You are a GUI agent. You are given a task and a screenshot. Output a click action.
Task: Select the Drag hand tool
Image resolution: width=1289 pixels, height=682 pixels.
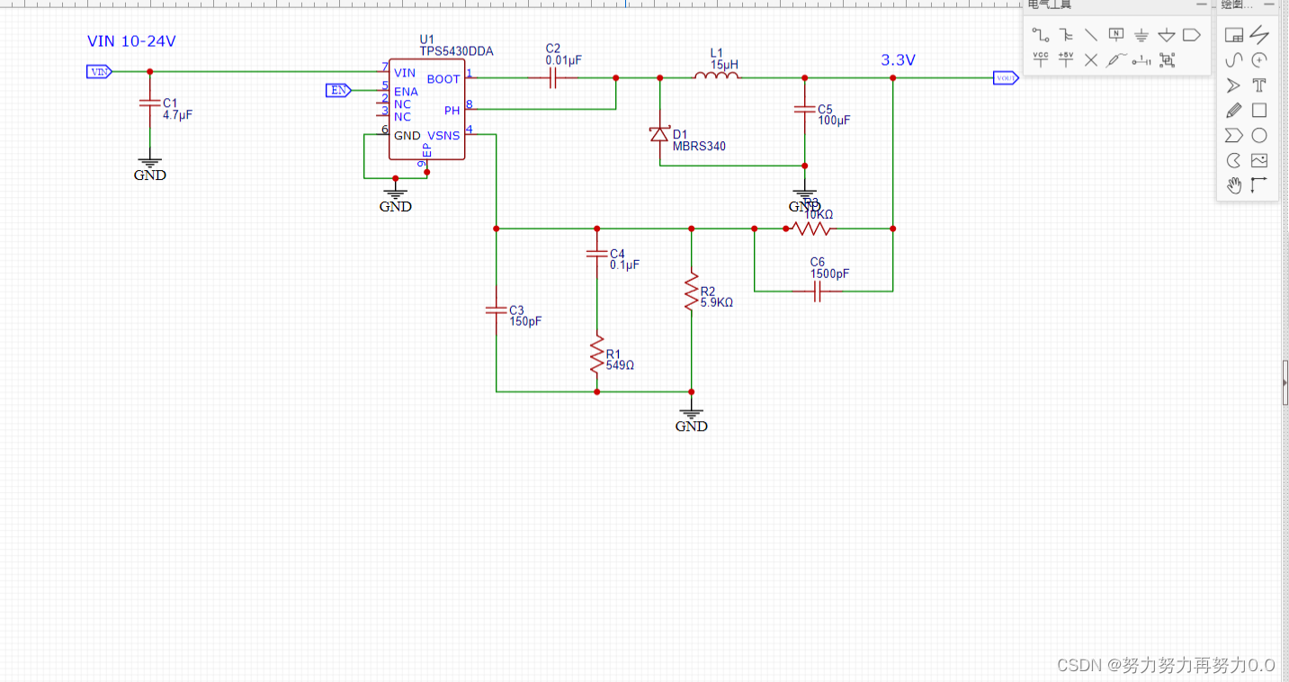1234,185
